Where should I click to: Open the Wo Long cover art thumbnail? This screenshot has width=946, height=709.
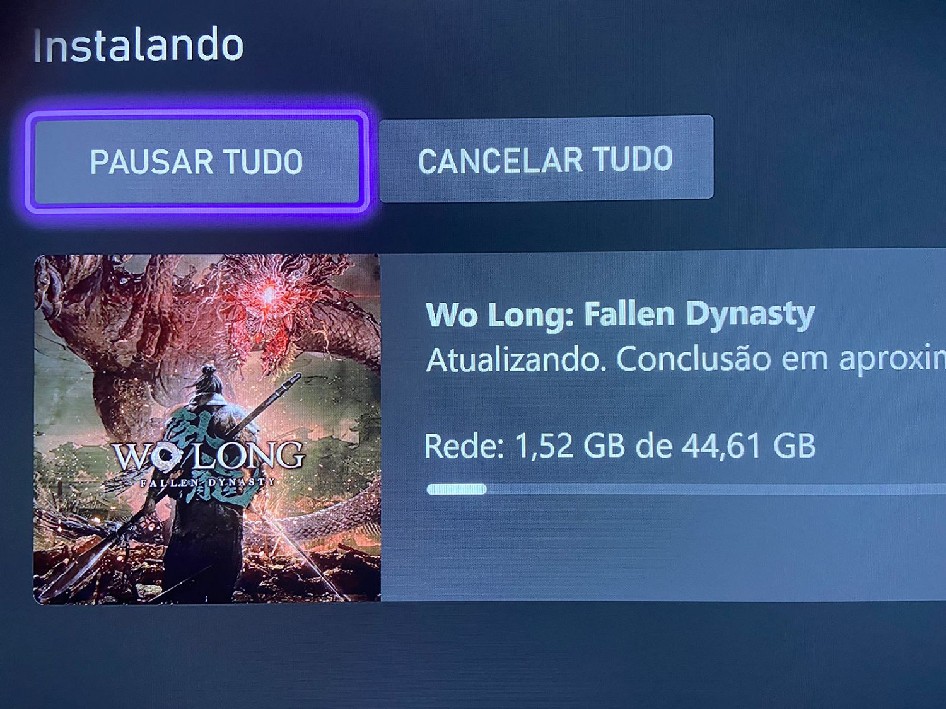coord(207,429)
